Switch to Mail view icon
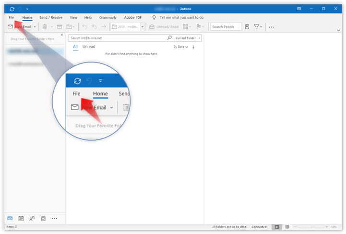 point(10,218)
